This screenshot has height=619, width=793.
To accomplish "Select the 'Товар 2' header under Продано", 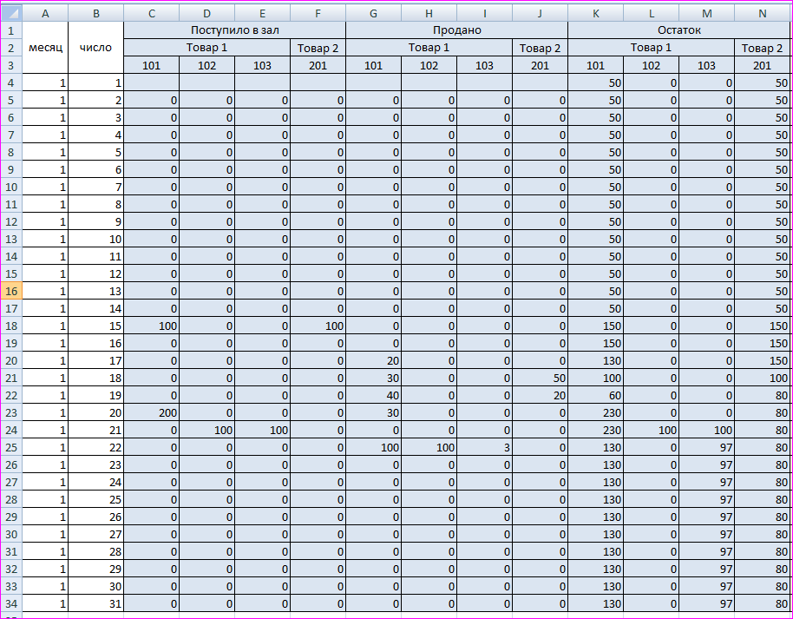I will 540,48.
